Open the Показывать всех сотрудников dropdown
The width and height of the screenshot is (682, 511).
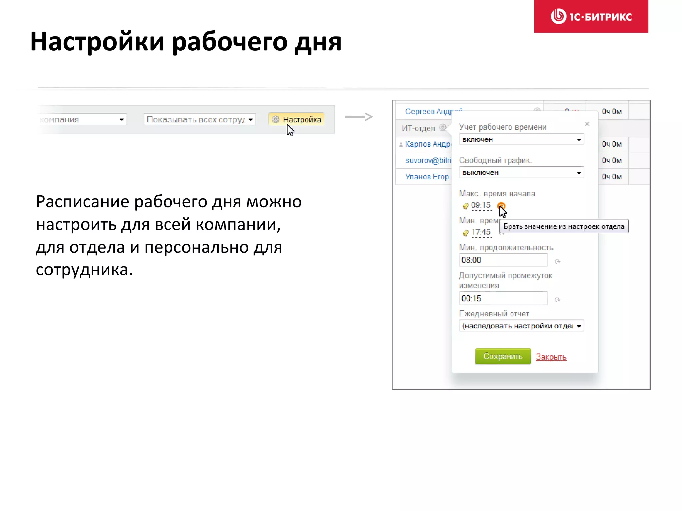point(200,119)
